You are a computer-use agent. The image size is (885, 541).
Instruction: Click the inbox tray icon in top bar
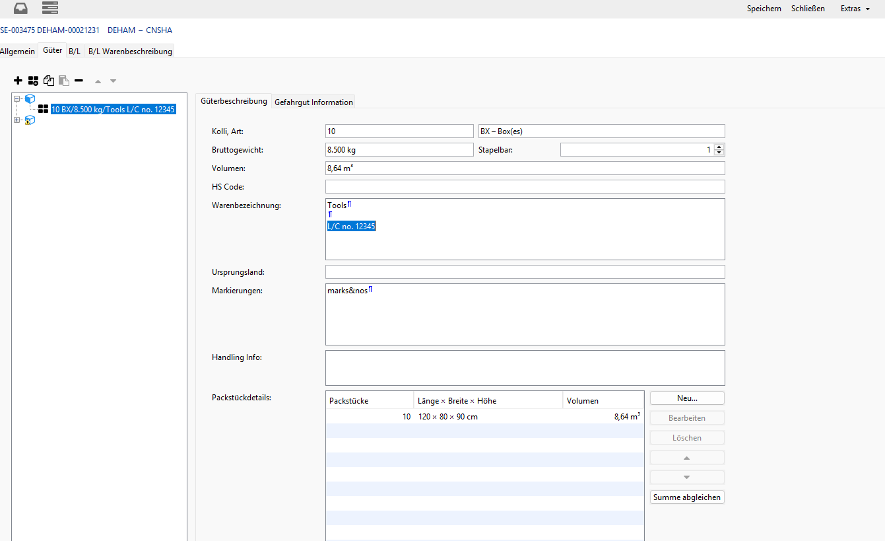[21, 9]
